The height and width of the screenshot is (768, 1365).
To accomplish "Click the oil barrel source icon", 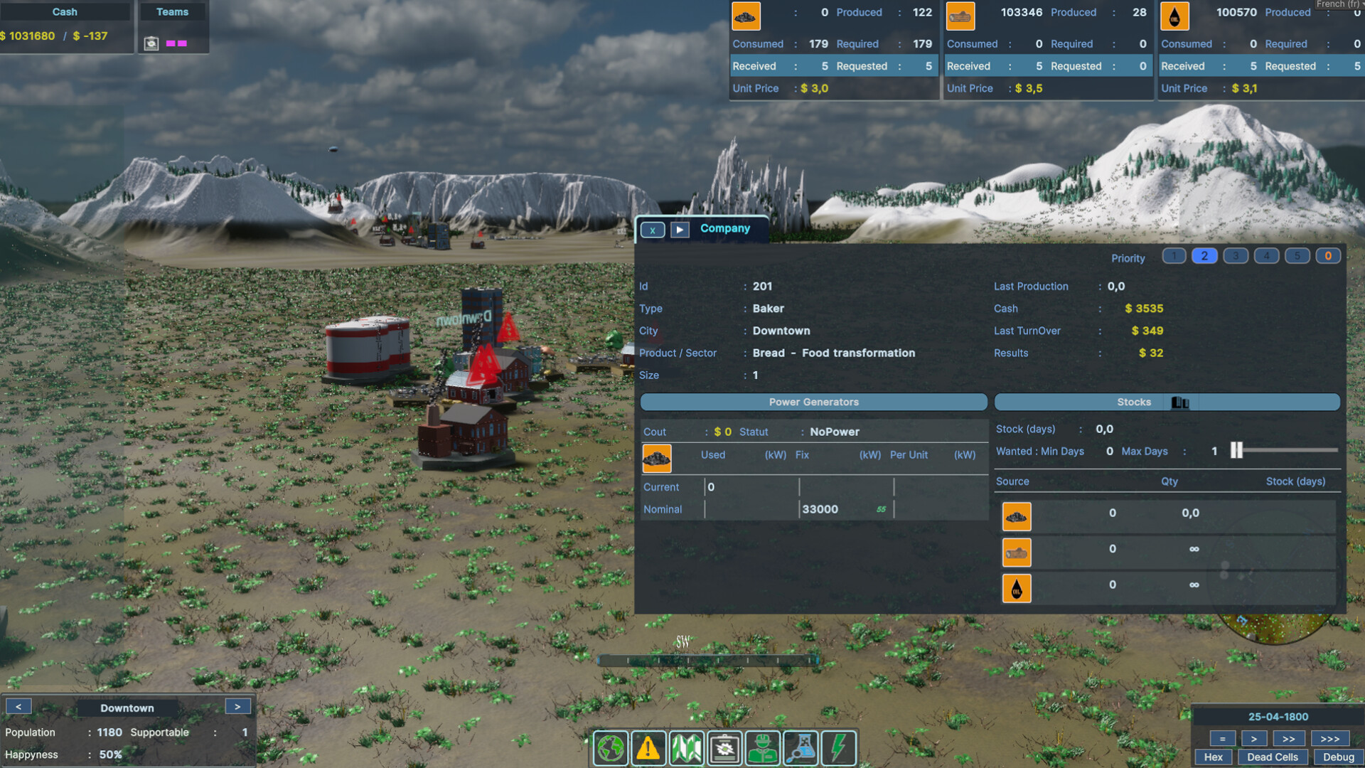I will [x=1017, y=587].
